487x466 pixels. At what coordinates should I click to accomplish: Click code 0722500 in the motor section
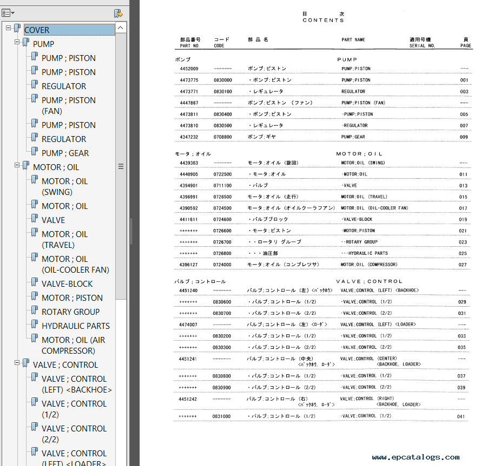pos(222,174)
